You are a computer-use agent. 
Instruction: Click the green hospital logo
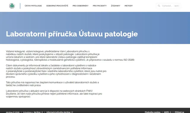click(12, 6)
